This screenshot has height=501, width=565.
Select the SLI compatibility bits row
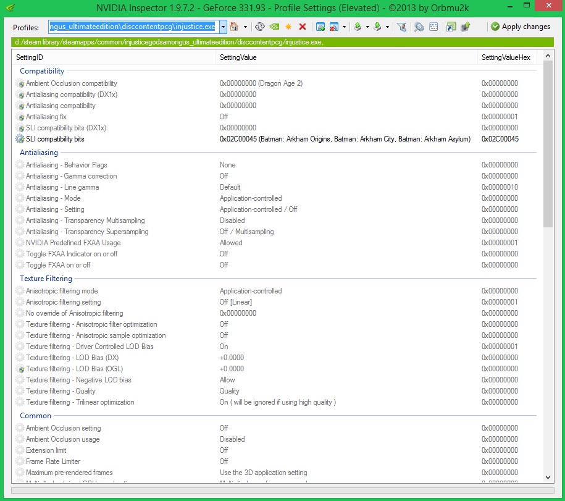55,139
